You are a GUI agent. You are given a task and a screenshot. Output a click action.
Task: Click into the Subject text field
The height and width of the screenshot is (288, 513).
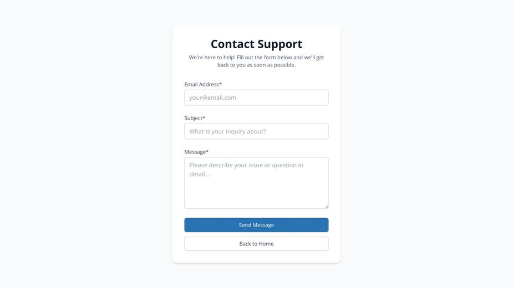pyautogui.click(x=256, y=131)
